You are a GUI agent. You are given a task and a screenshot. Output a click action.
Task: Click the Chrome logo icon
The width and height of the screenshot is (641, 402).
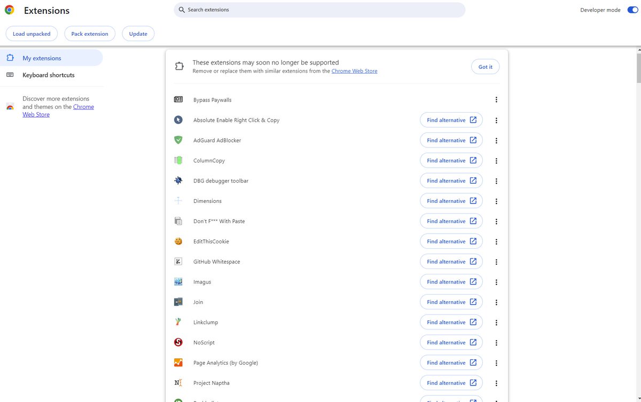click(10, 10)
